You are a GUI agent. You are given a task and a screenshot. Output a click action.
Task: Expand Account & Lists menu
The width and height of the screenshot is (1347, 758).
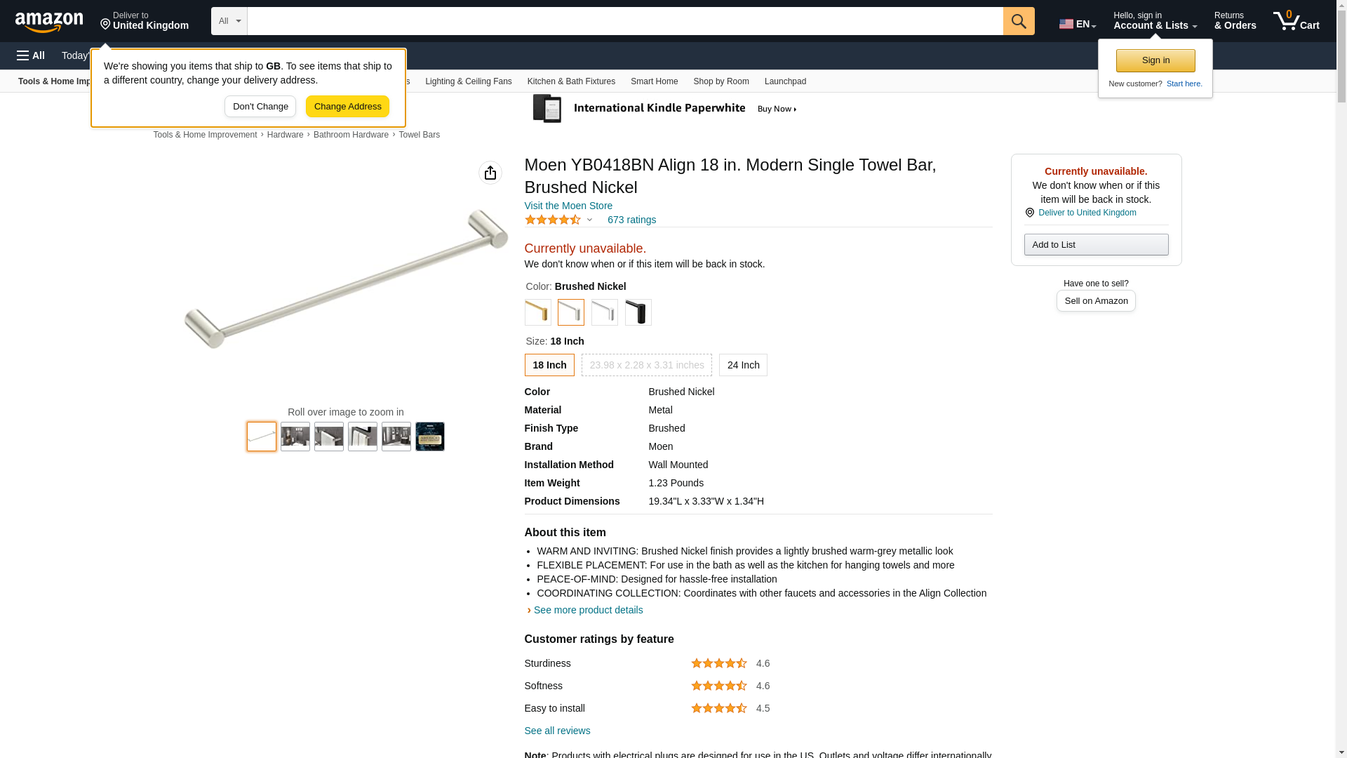pos(1155,21)
